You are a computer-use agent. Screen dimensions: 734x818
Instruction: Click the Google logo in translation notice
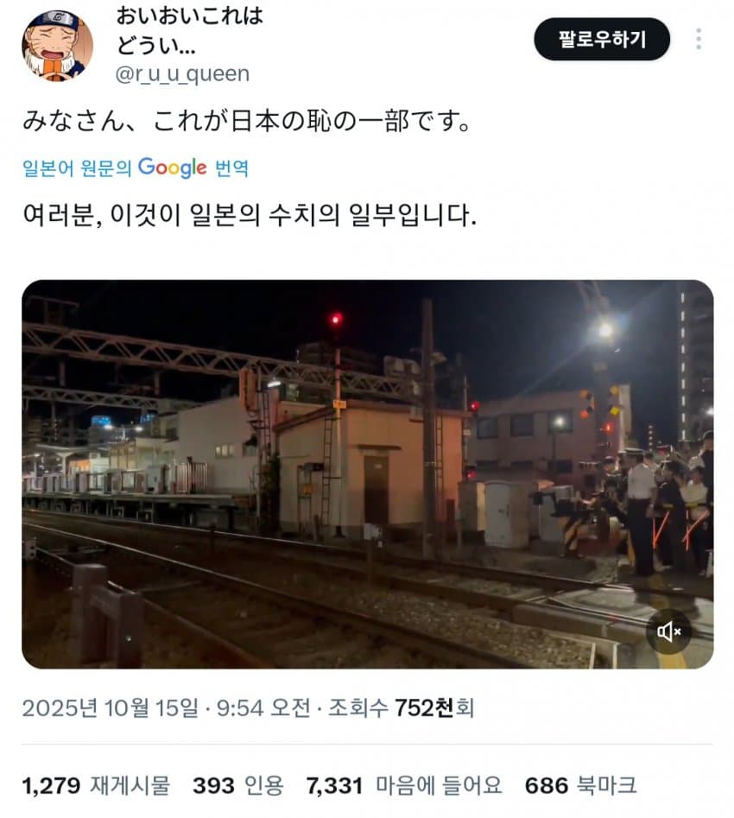(x=172, y=168)
